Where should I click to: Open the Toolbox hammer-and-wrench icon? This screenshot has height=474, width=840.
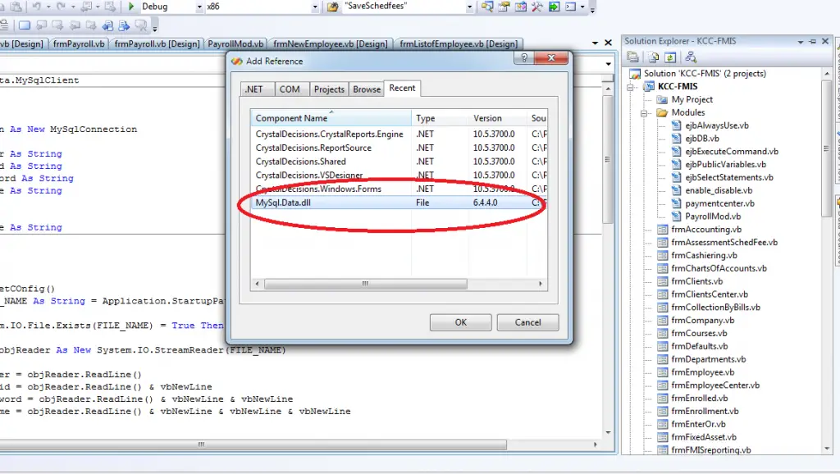536,7
